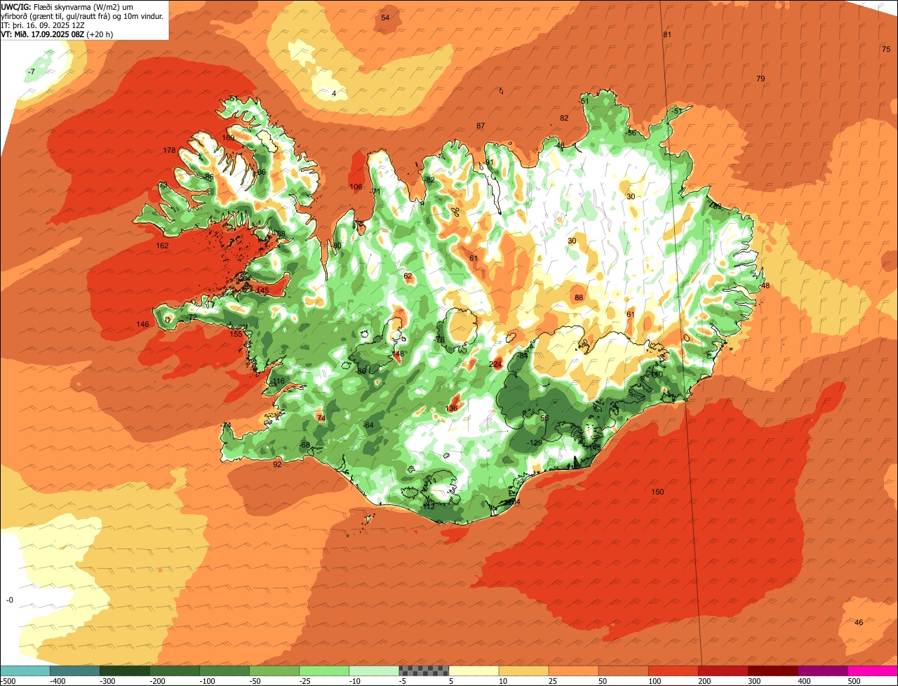This screenshot has height=686, width=898.
Task: Click the magenta swatch right of 500
Action: coord(873,670)
